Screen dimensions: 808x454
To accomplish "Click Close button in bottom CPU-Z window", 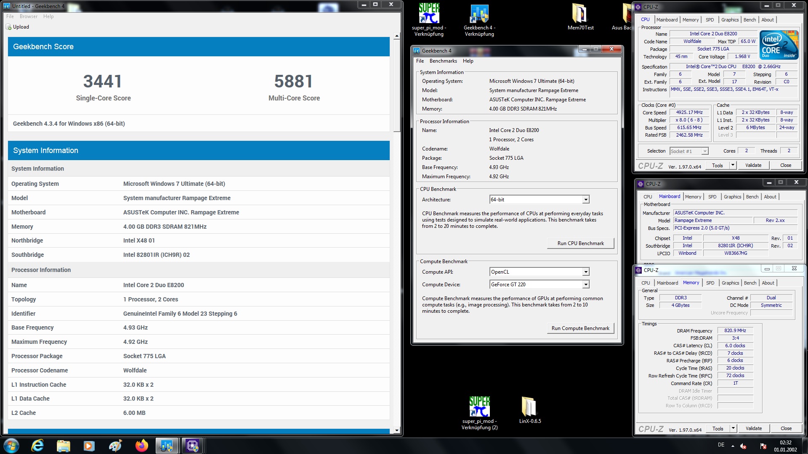I will 786,428.
